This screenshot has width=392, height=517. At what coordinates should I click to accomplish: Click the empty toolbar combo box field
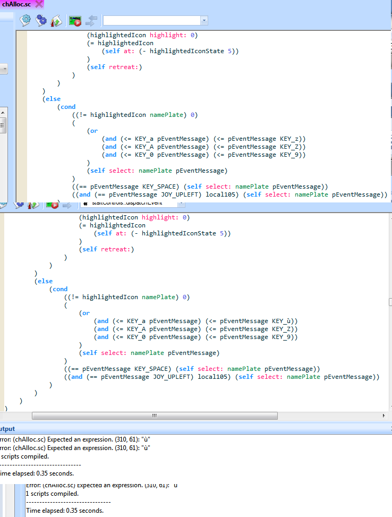coord(152,20)
